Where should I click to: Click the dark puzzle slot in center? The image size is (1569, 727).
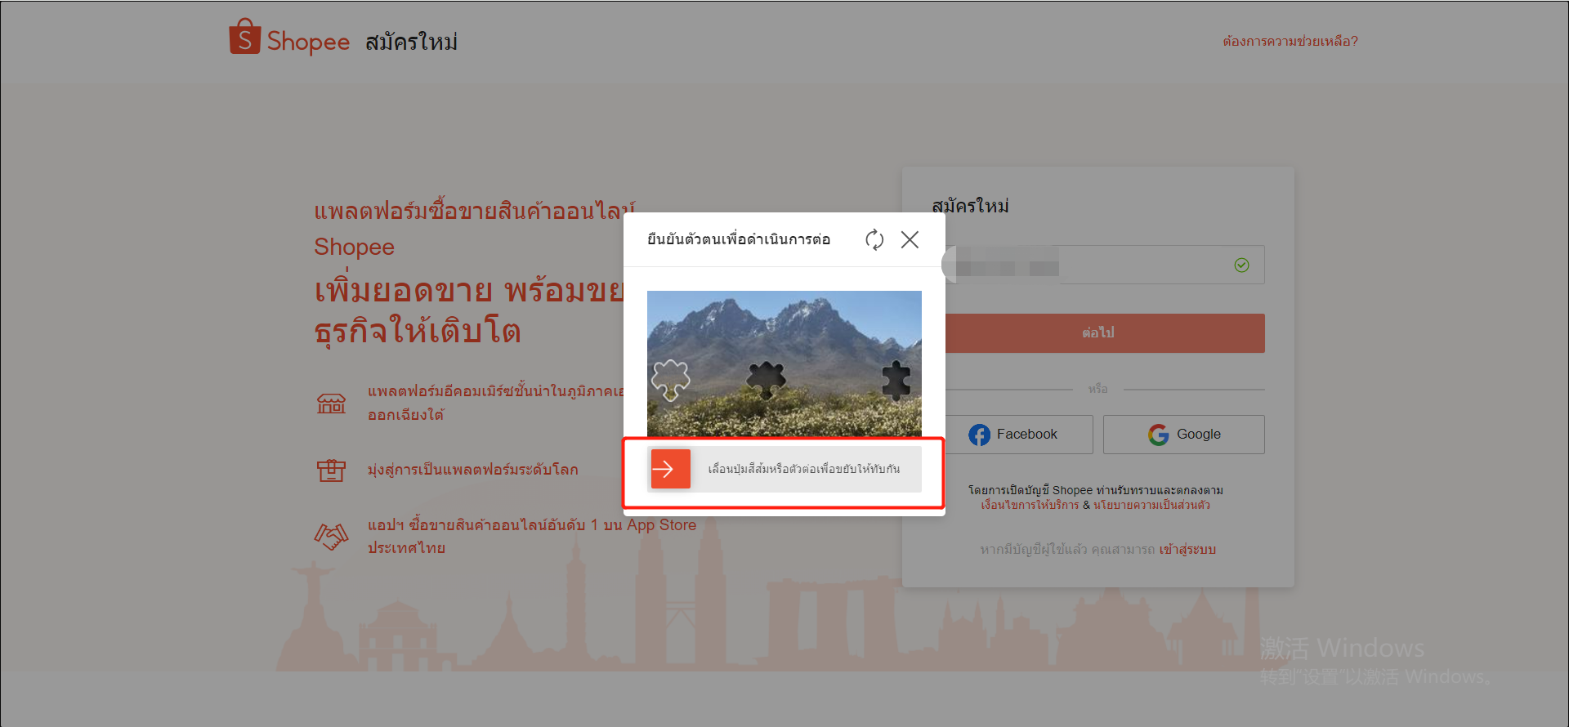[x=766, y=379]
